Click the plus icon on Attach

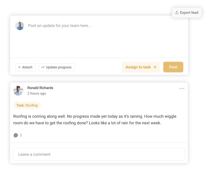coord(20,67)
